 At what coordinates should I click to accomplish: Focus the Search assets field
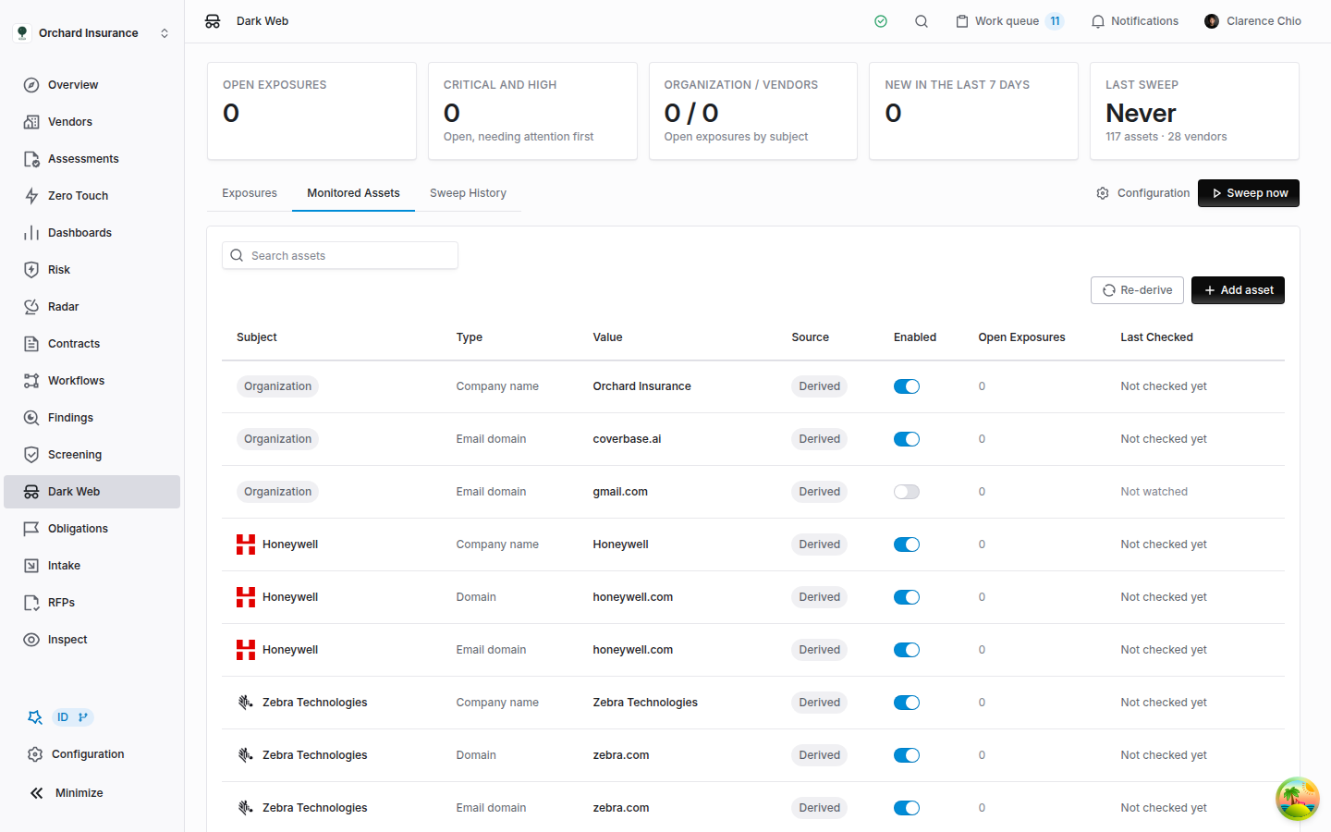pyautogui.click(x=340, y=256)
